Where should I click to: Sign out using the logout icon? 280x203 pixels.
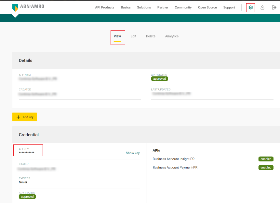click(274, 7)
